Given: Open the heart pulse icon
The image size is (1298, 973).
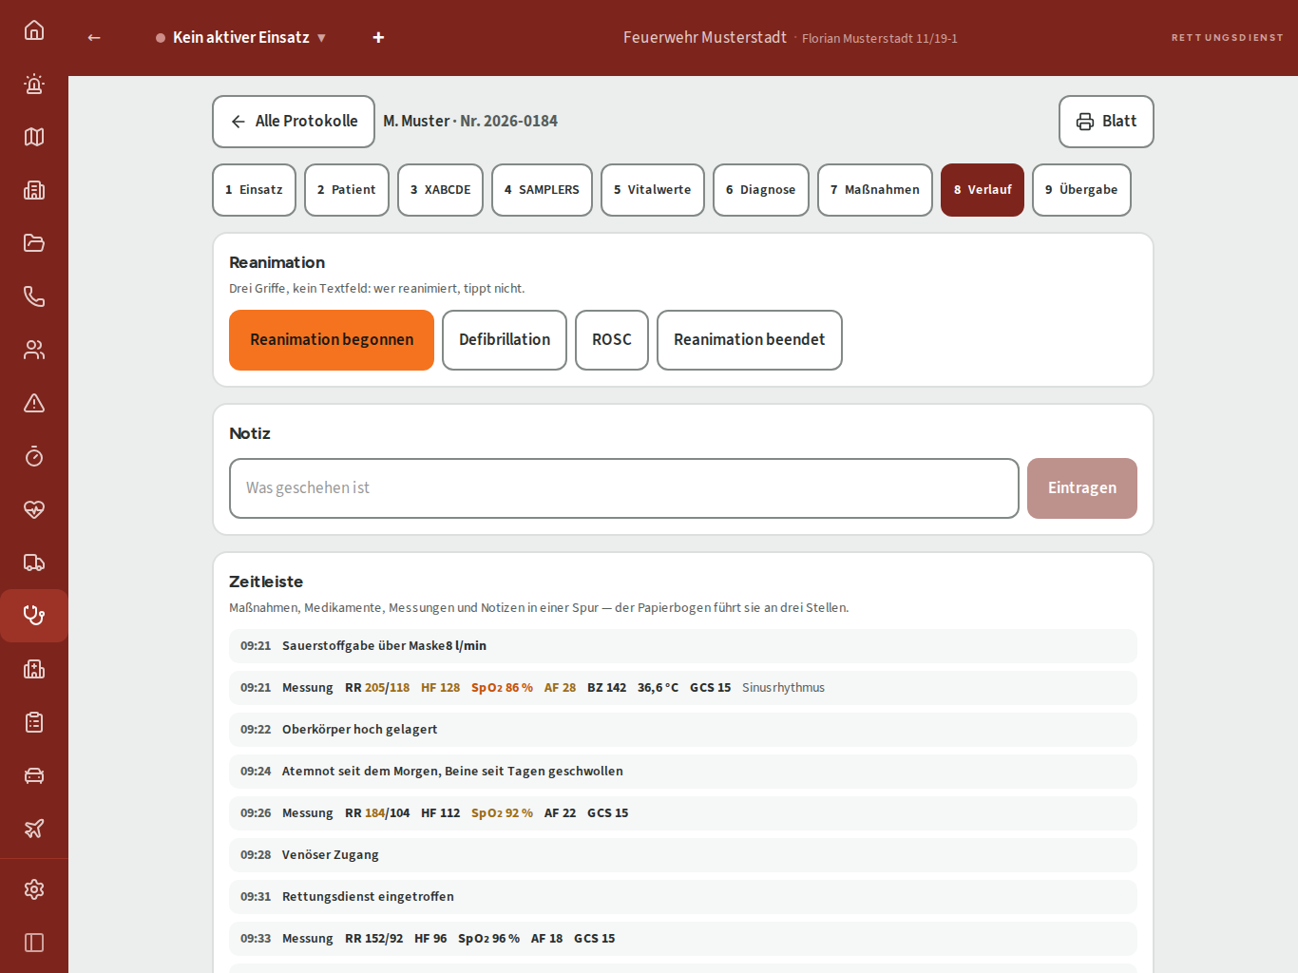Looking at the screenshot, I should (x=34, y=509).
